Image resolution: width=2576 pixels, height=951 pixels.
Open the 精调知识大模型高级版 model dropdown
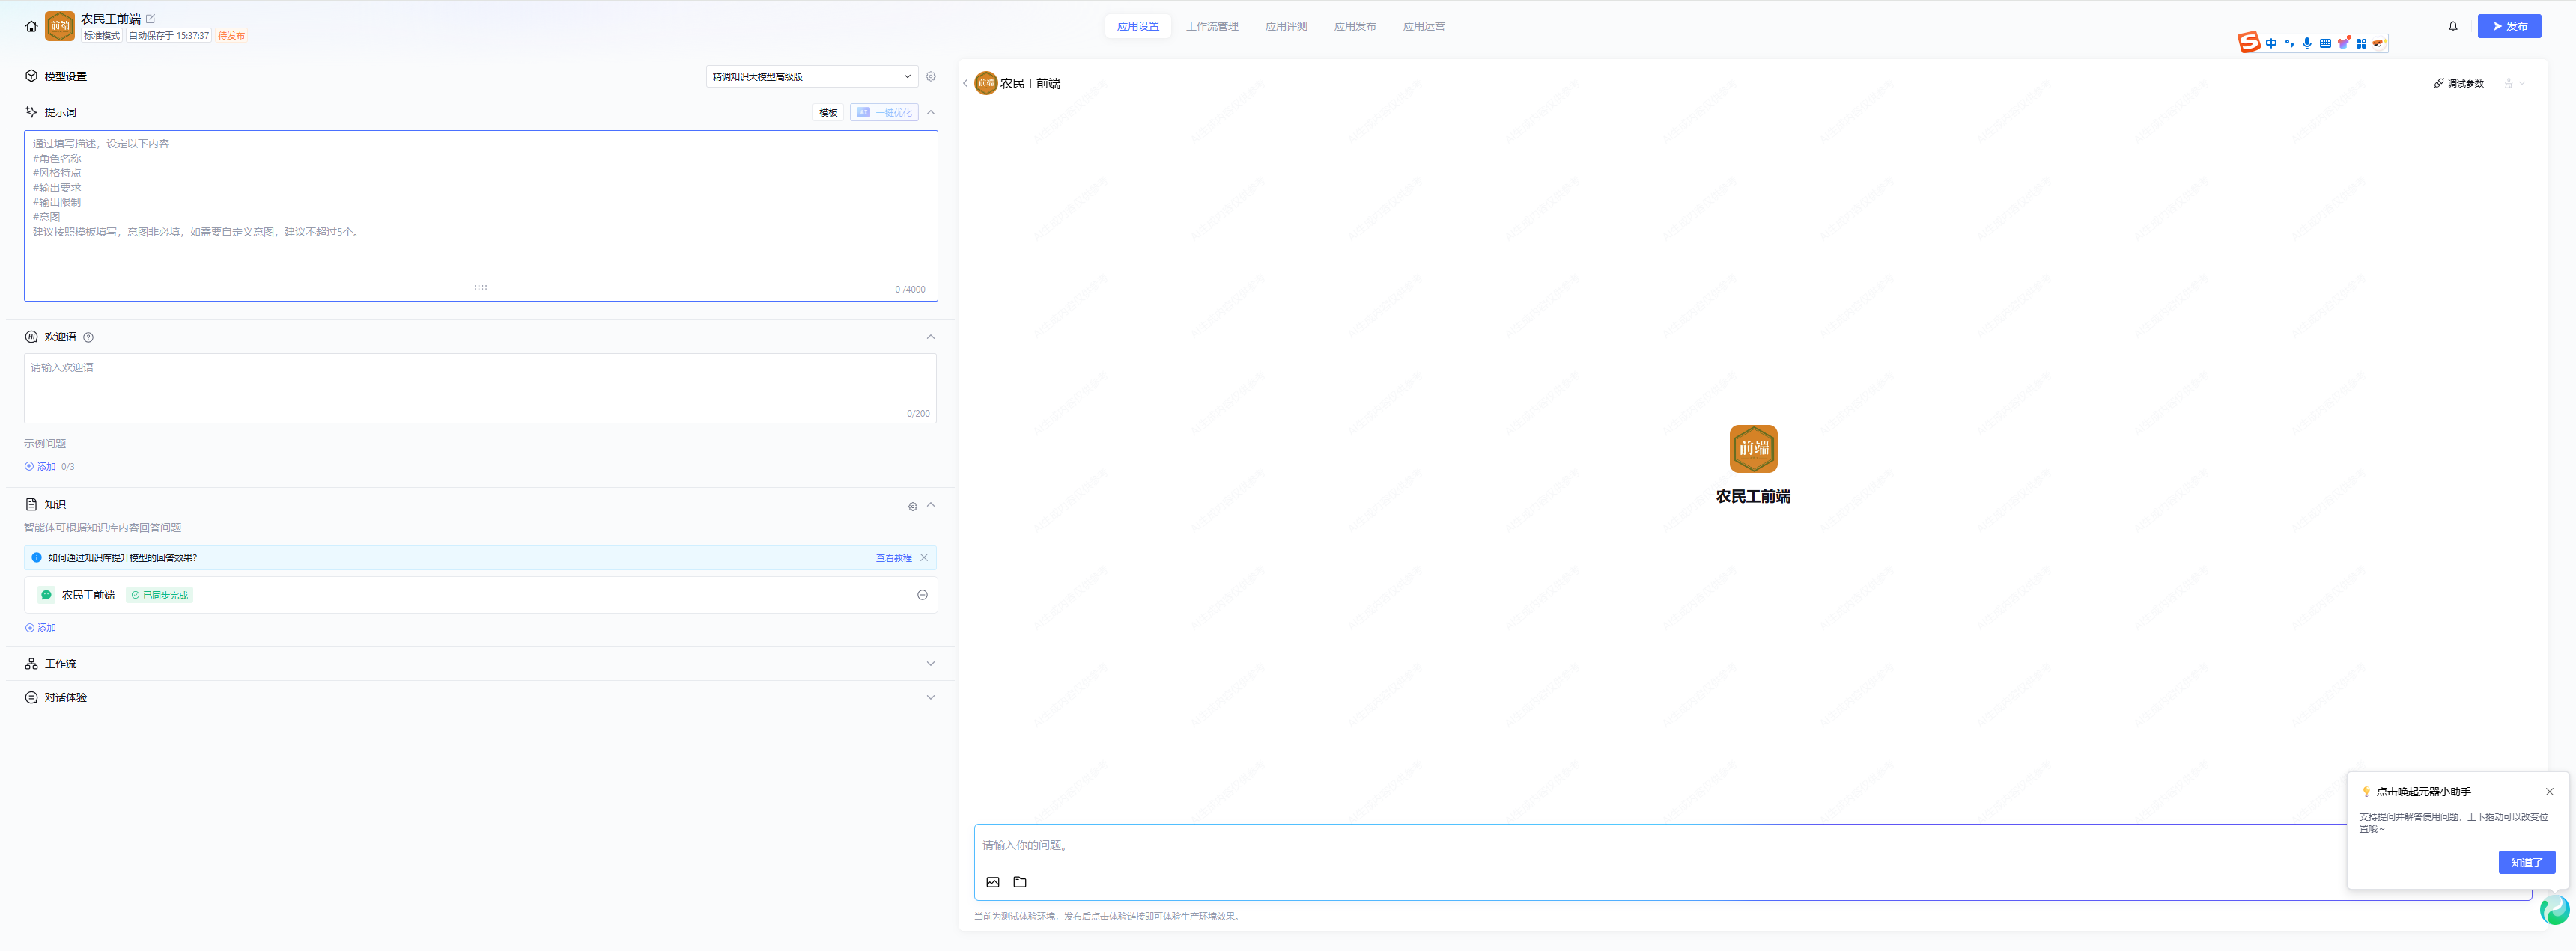(811, 77)
